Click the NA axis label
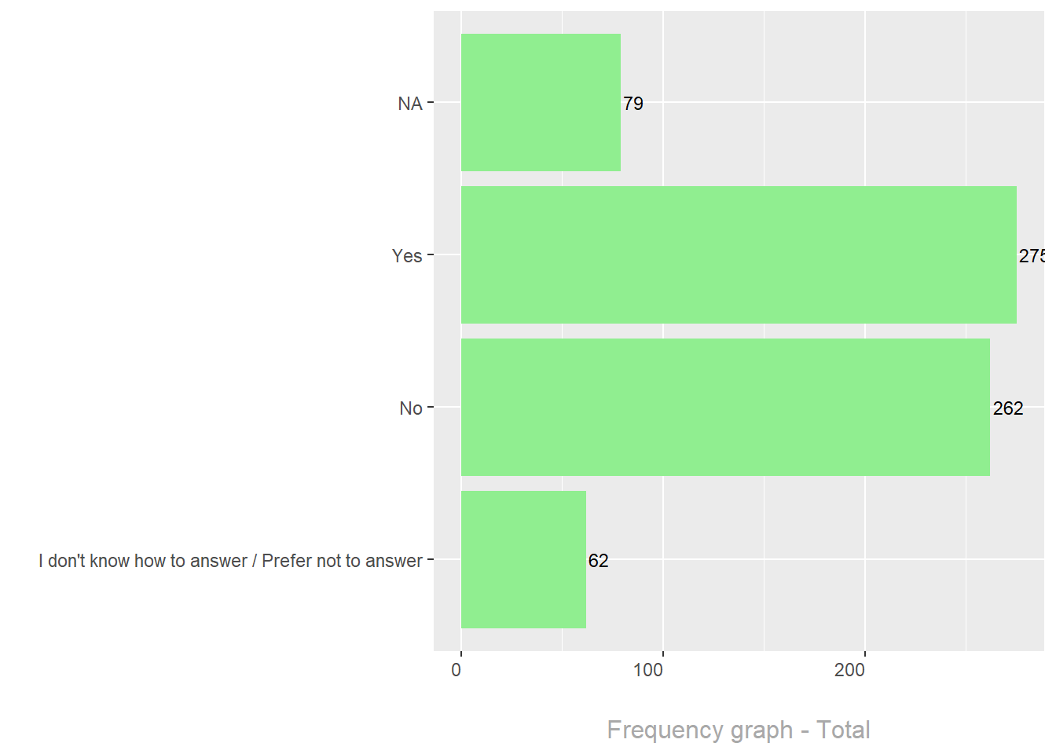Screen dimensions: 1056x754 pyautogui.click(x=410, y=104)
